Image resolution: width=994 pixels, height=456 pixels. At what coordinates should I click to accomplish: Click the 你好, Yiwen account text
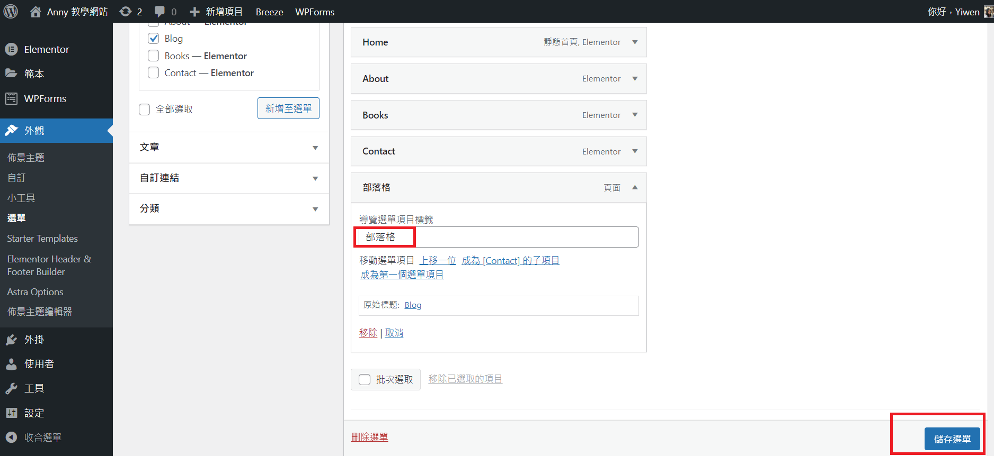[954, 12]
